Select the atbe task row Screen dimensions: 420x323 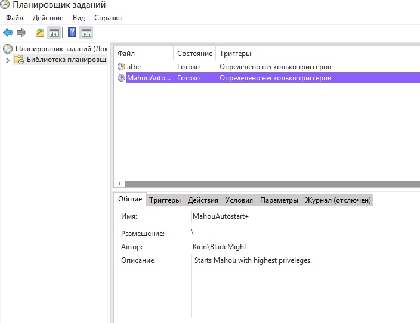coord(268,66)
